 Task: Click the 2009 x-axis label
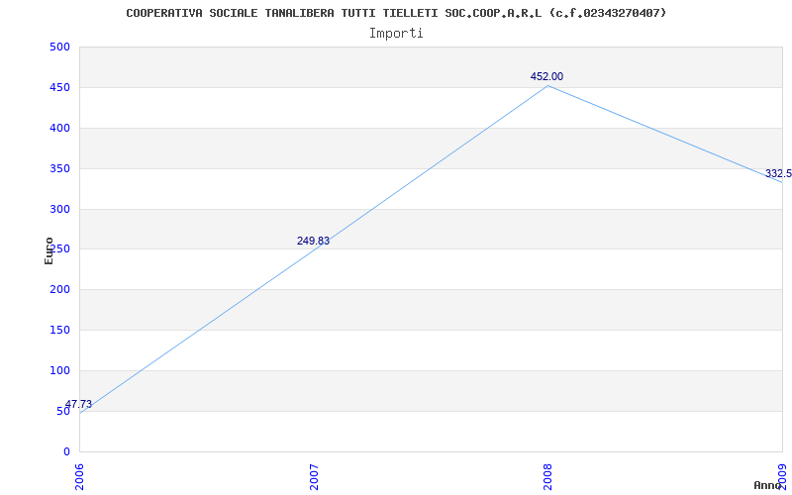point(784,477)
